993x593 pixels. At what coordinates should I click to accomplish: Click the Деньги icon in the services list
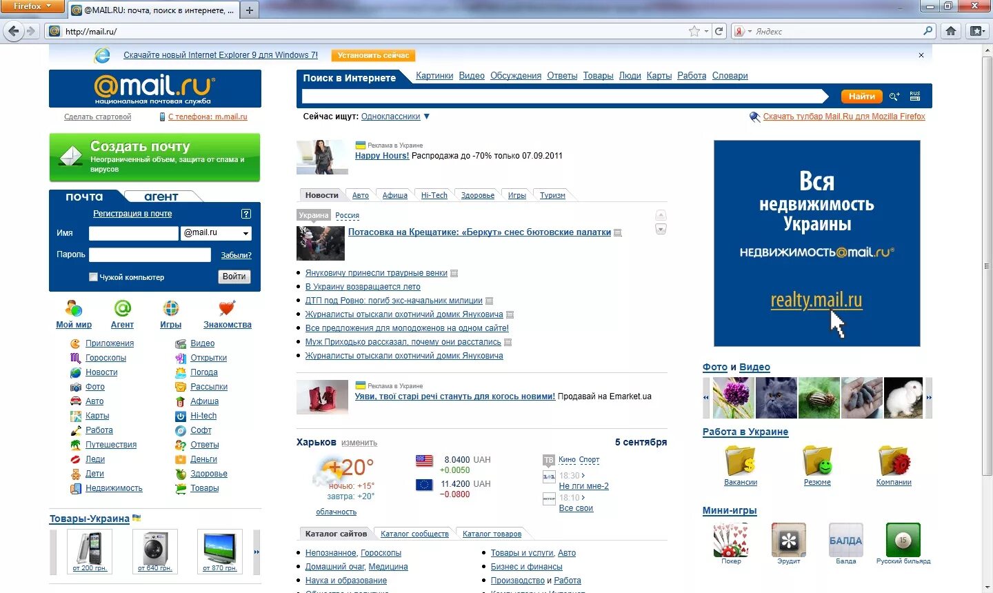181,459
